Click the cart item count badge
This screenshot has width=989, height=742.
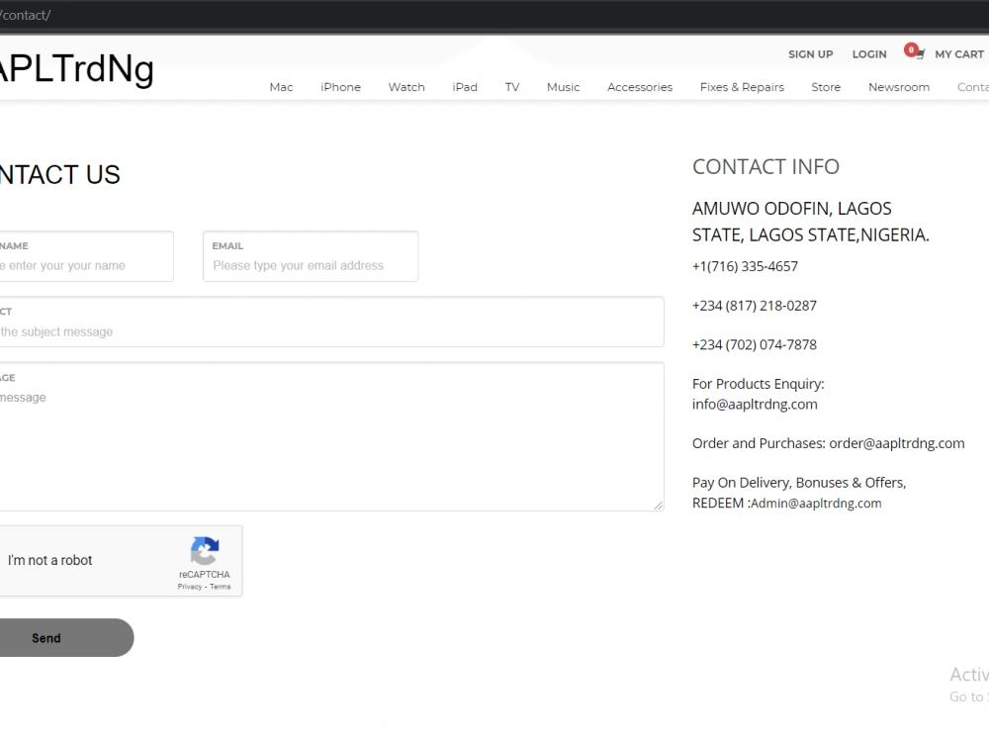click(x=911, y=49)
